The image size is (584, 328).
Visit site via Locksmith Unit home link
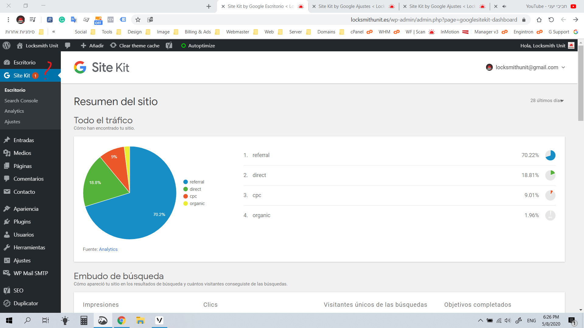click(x=37, y=46)
